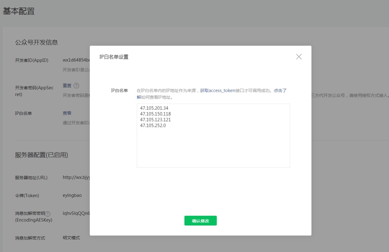Click the server URL starting with http://wx
This screenshot has height=252, width=389.
click(76, 178)
